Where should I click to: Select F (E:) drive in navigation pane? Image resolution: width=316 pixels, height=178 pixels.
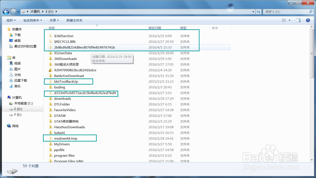pyautogui.click(x=15, y=115)
